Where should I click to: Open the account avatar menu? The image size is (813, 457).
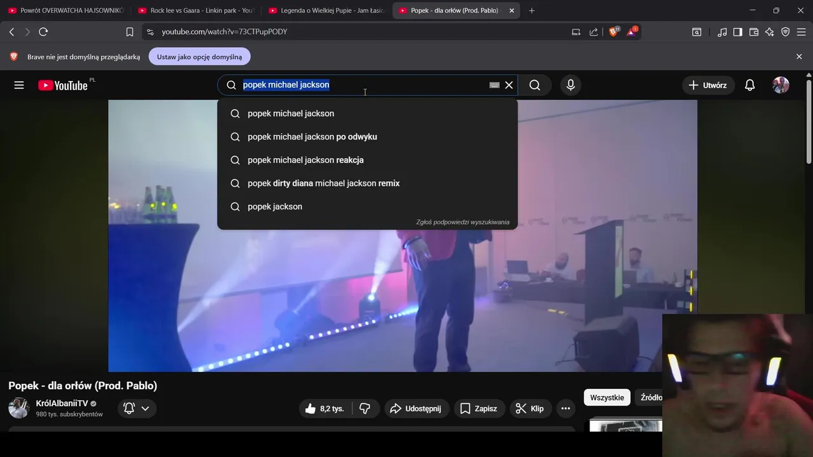[781, 85]
